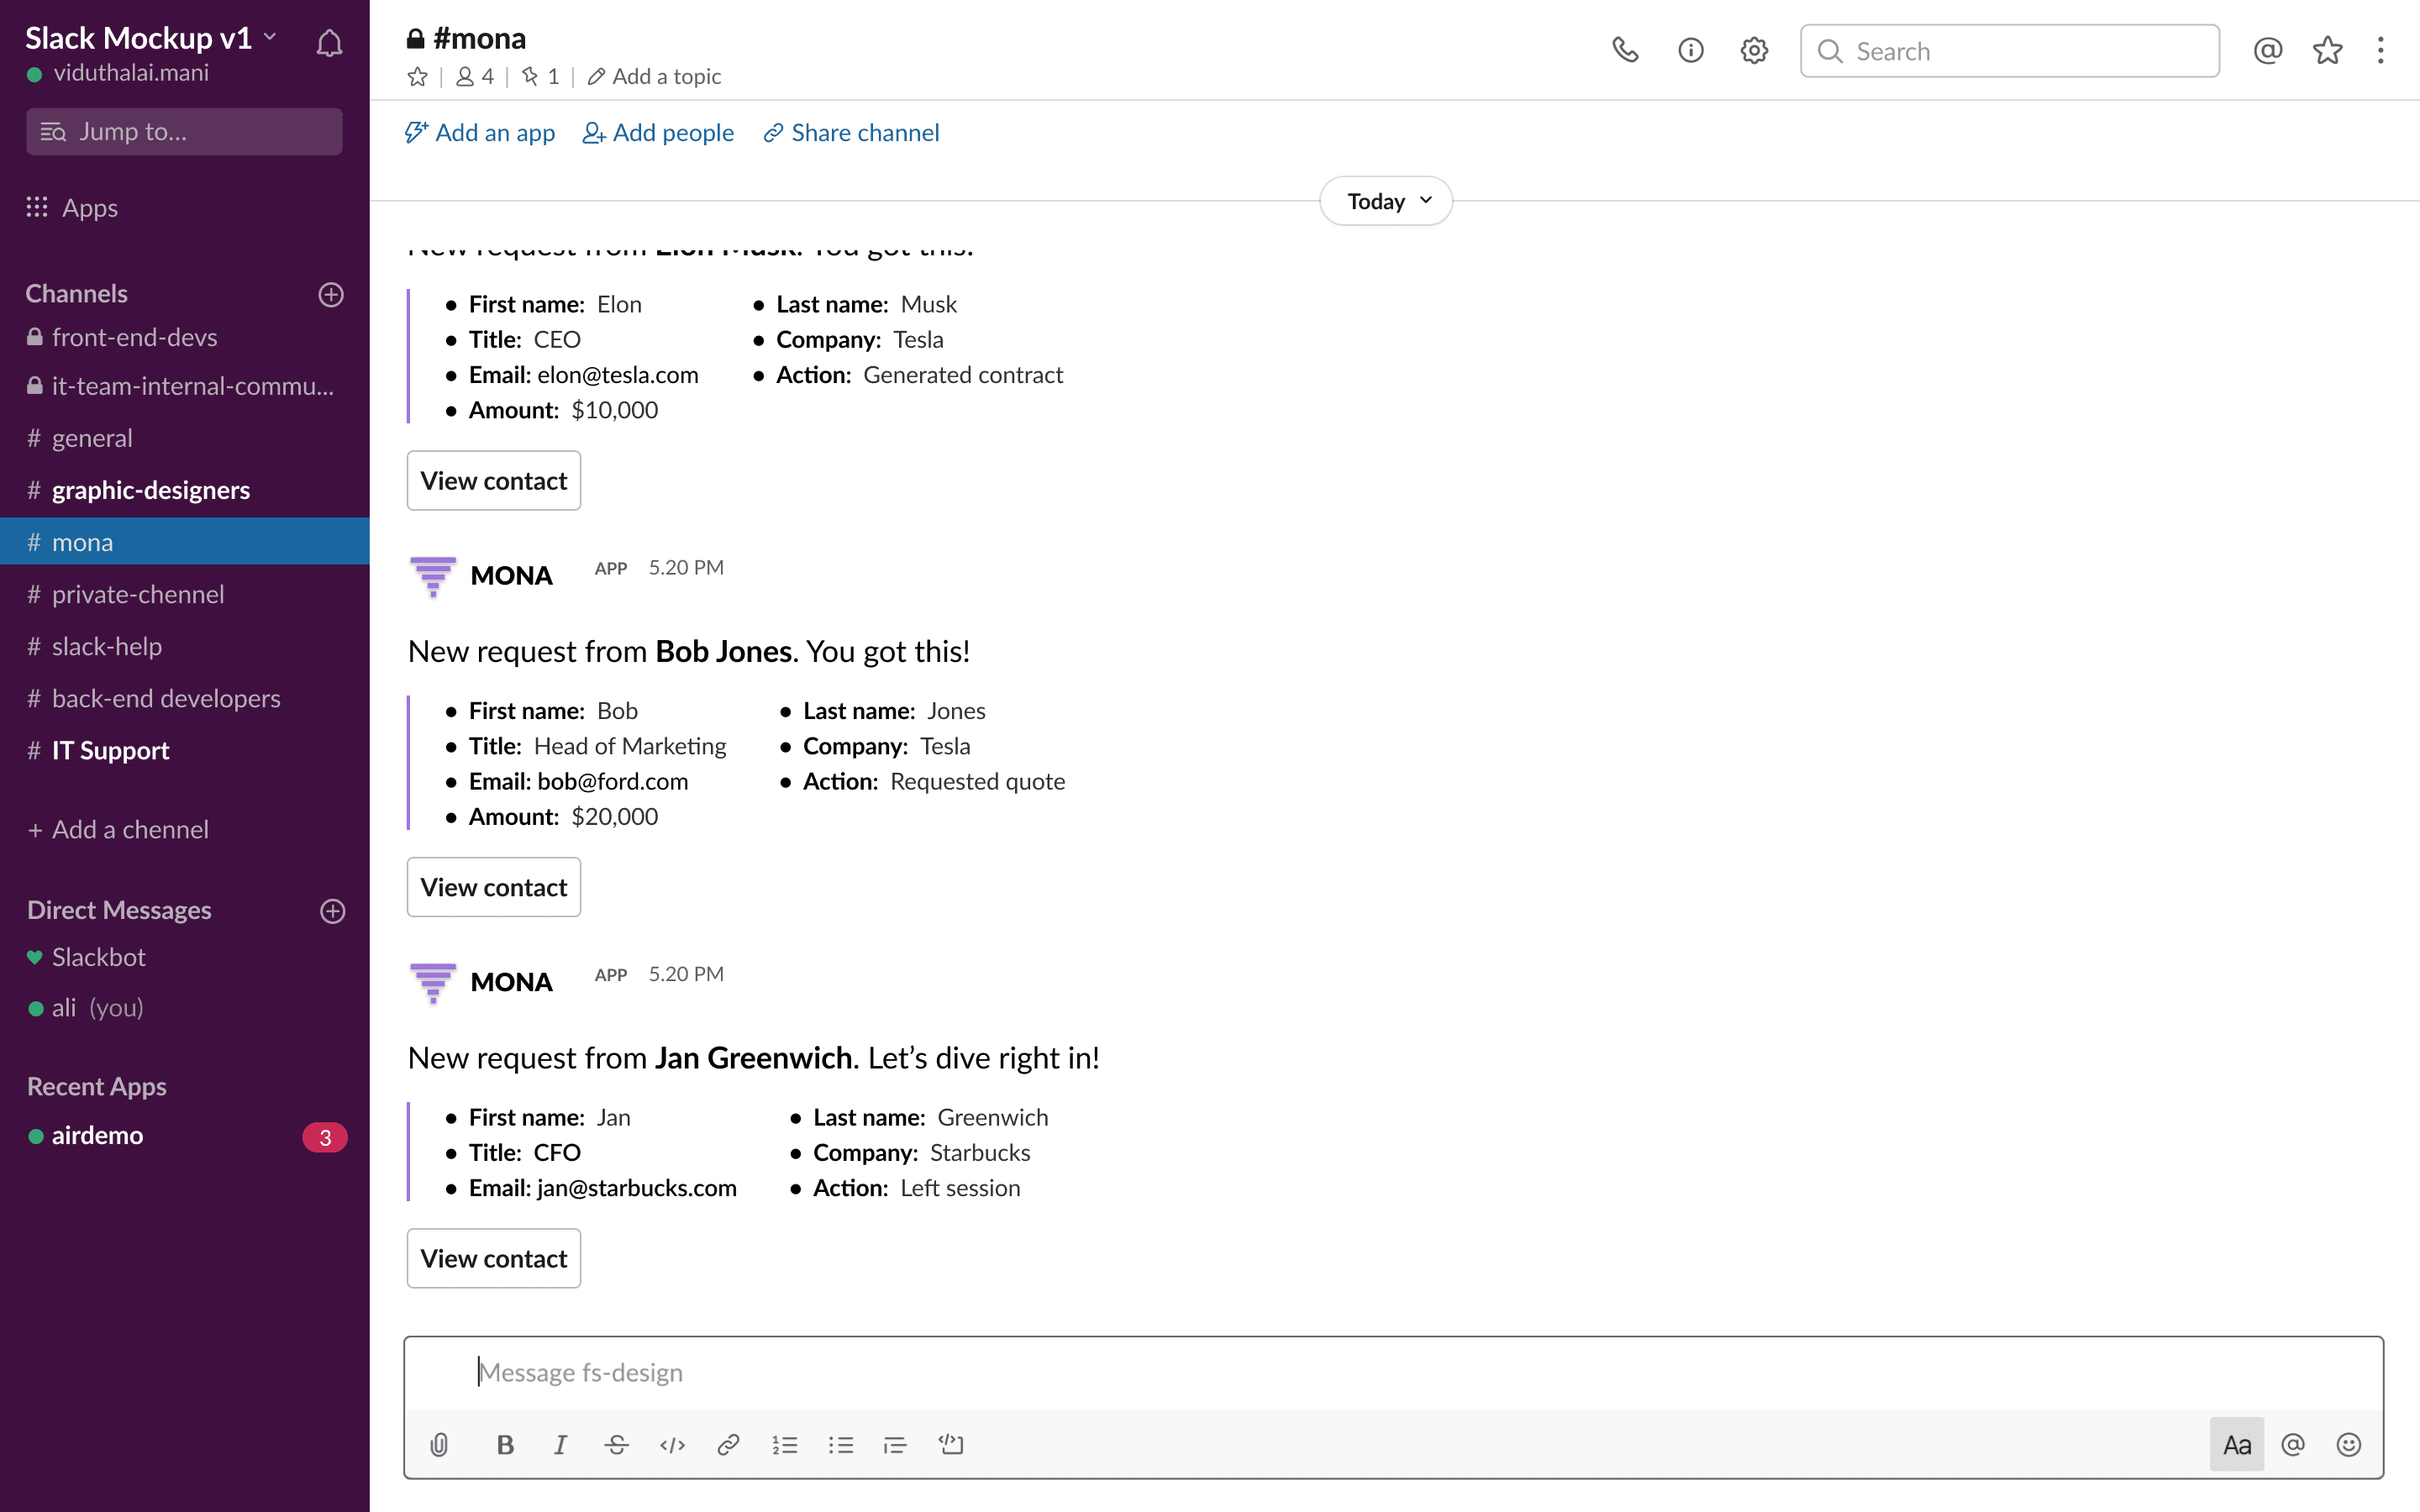Click the Message fs-design input

click(1393, 1372)
